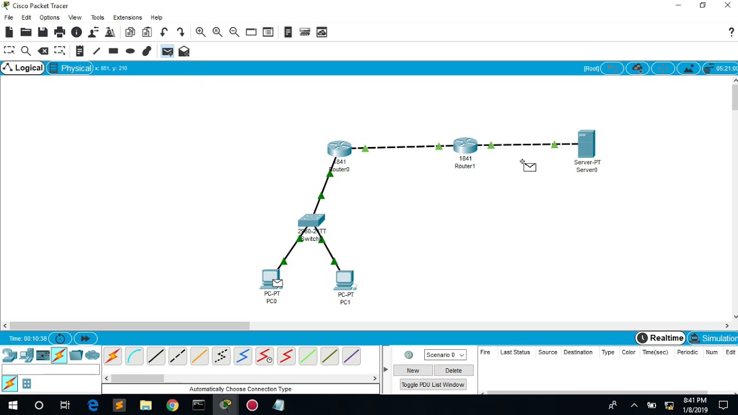The height and width of the screenshot is (415, 738).
Task: Switch to Realtime mode
Action: pyautogui.click(x=661, y=338)
